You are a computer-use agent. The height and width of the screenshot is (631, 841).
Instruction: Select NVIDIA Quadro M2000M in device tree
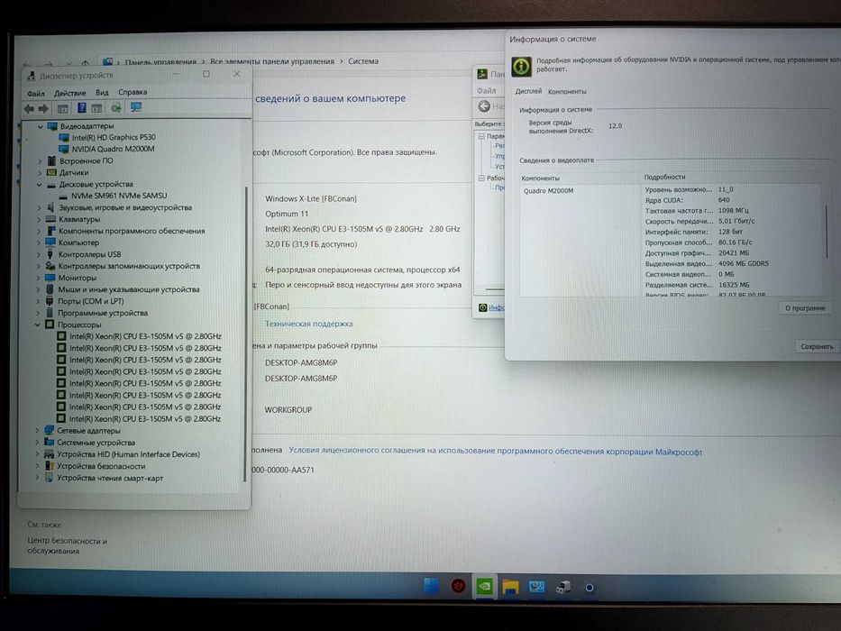tap(114, 149)
